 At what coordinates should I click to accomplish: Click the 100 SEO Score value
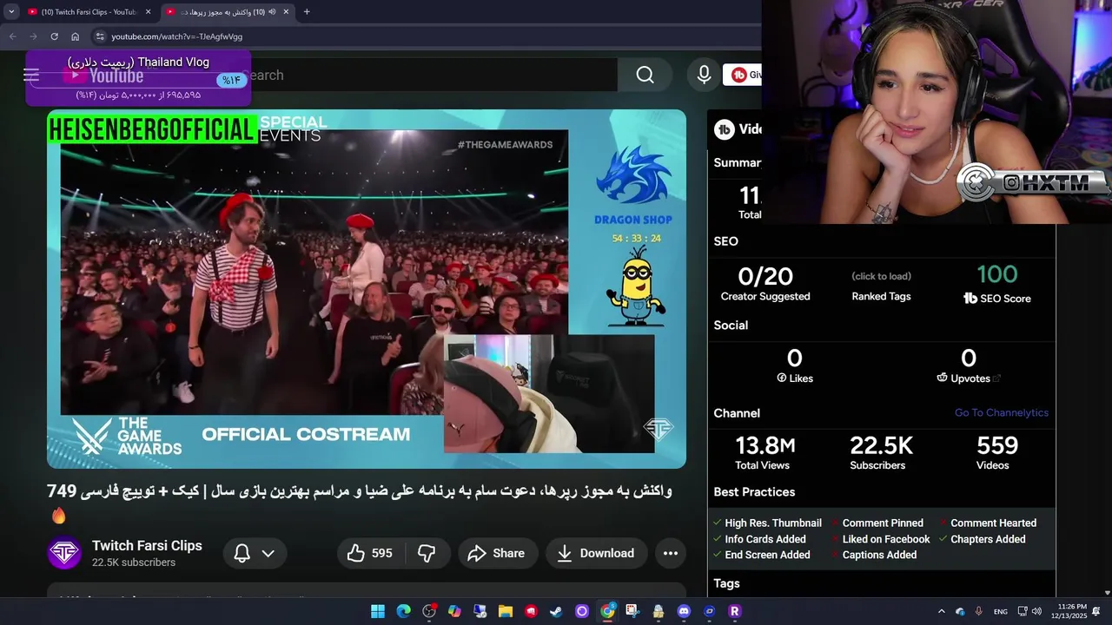(x=997, y=274)
